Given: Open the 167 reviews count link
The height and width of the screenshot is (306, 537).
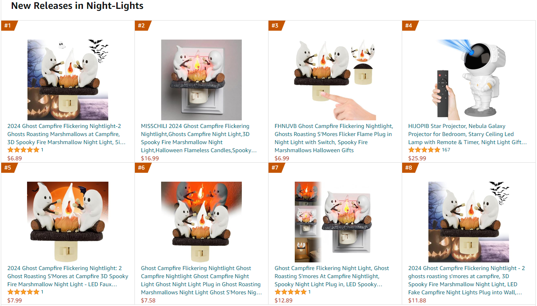Looking at the screenshot, I should point(446,150).
